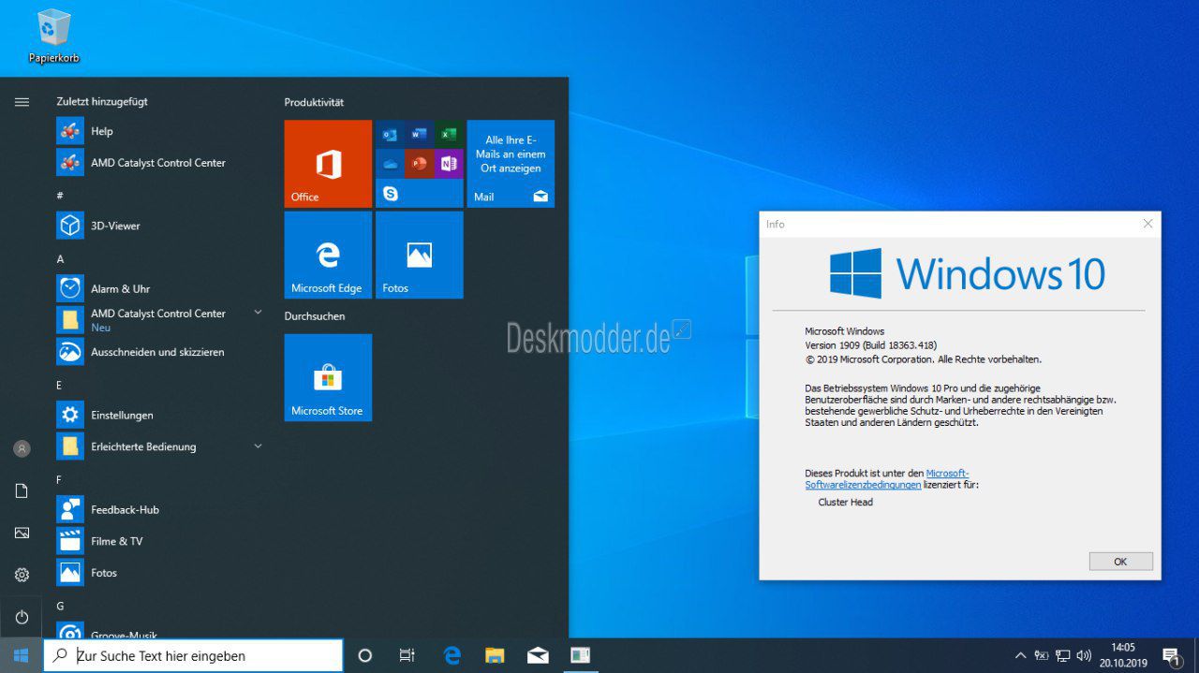Click the Windows Start button
The width and height of the screenshot is (1199, 673).
[x=21, y=655]
